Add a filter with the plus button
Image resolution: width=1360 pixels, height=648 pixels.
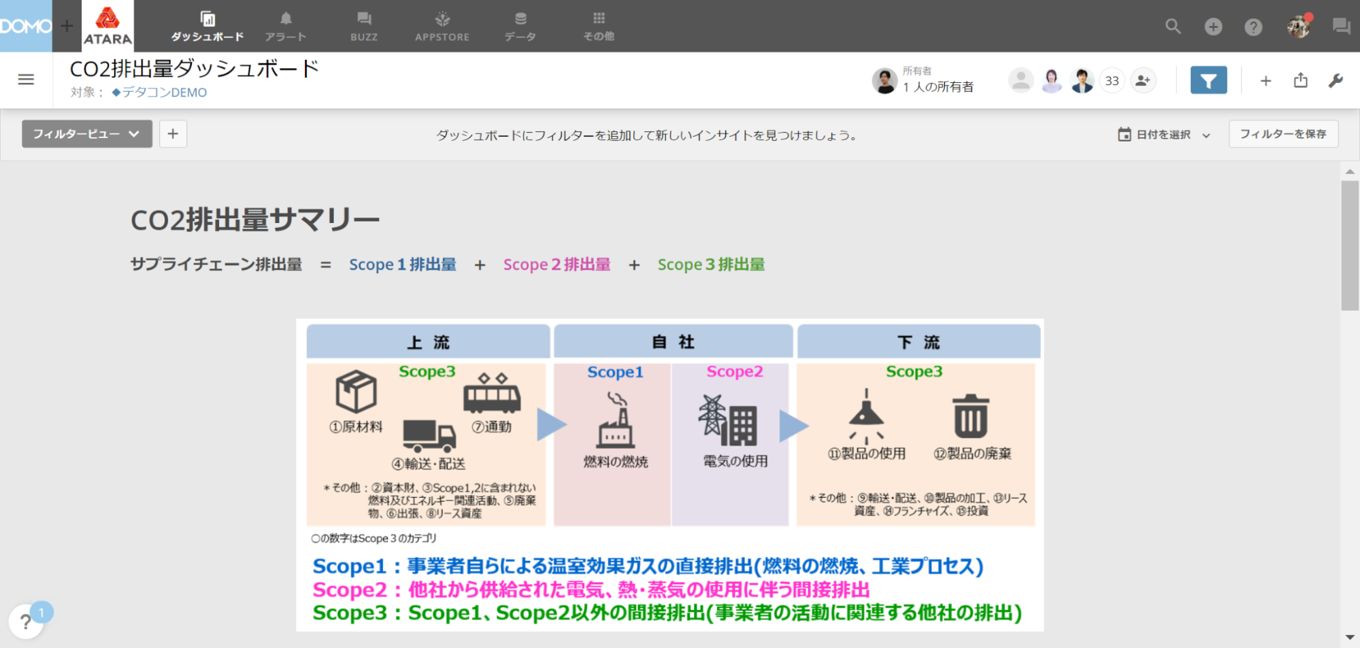point(173,134)
